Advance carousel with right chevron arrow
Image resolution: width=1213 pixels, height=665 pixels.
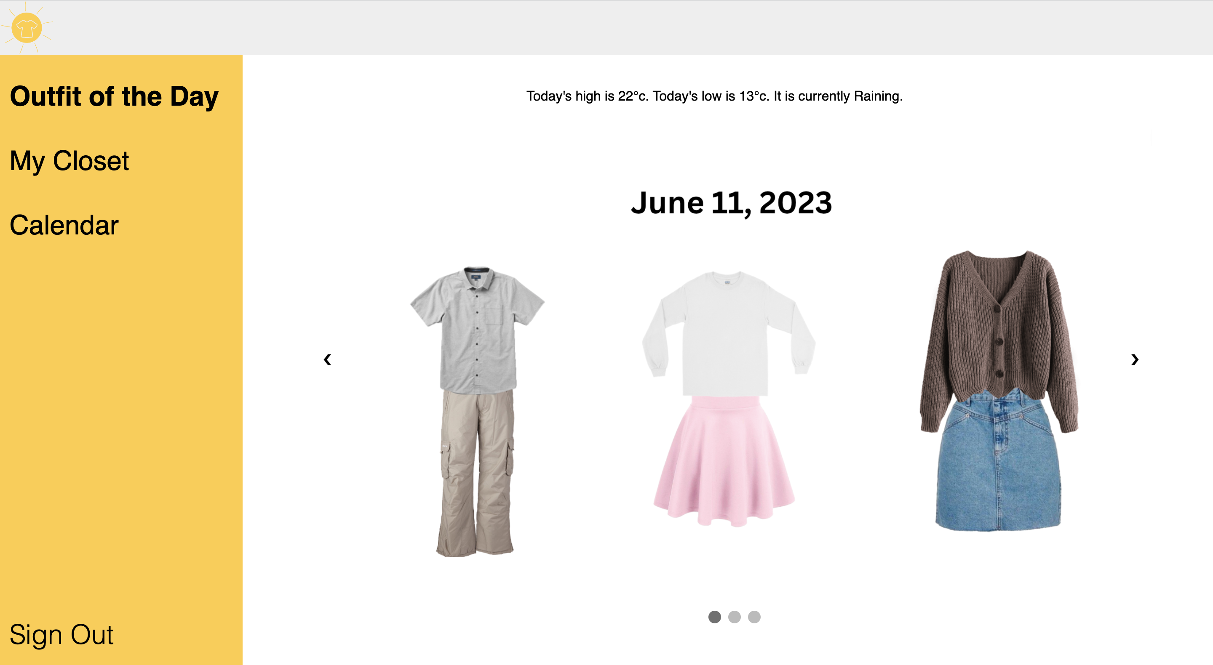(1134, 359)
